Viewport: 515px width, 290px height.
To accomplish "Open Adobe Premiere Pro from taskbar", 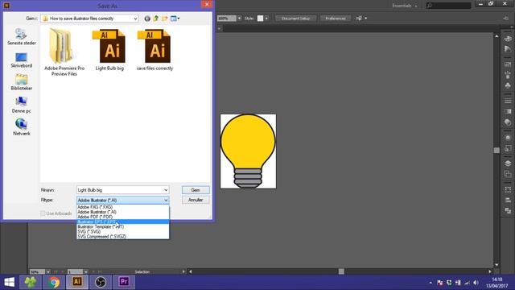I will pos(124,282).
